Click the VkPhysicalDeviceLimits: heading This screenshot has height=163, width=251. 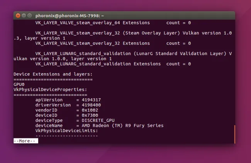(x=66, y=131)
